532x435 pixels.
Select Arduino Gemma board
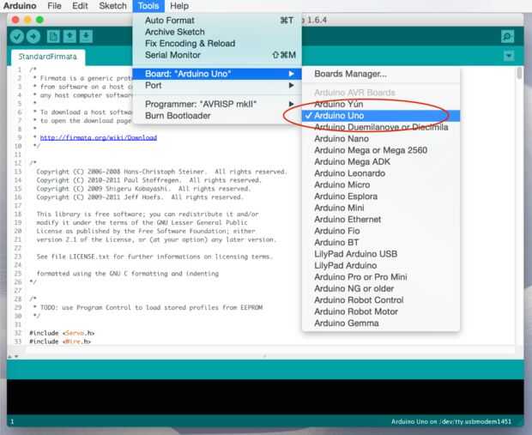pyautogui.click(x=381, y=323)
